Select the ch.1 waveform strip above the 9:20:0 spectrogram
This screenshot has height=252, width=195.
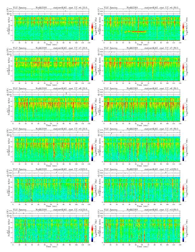click(51, 133)
